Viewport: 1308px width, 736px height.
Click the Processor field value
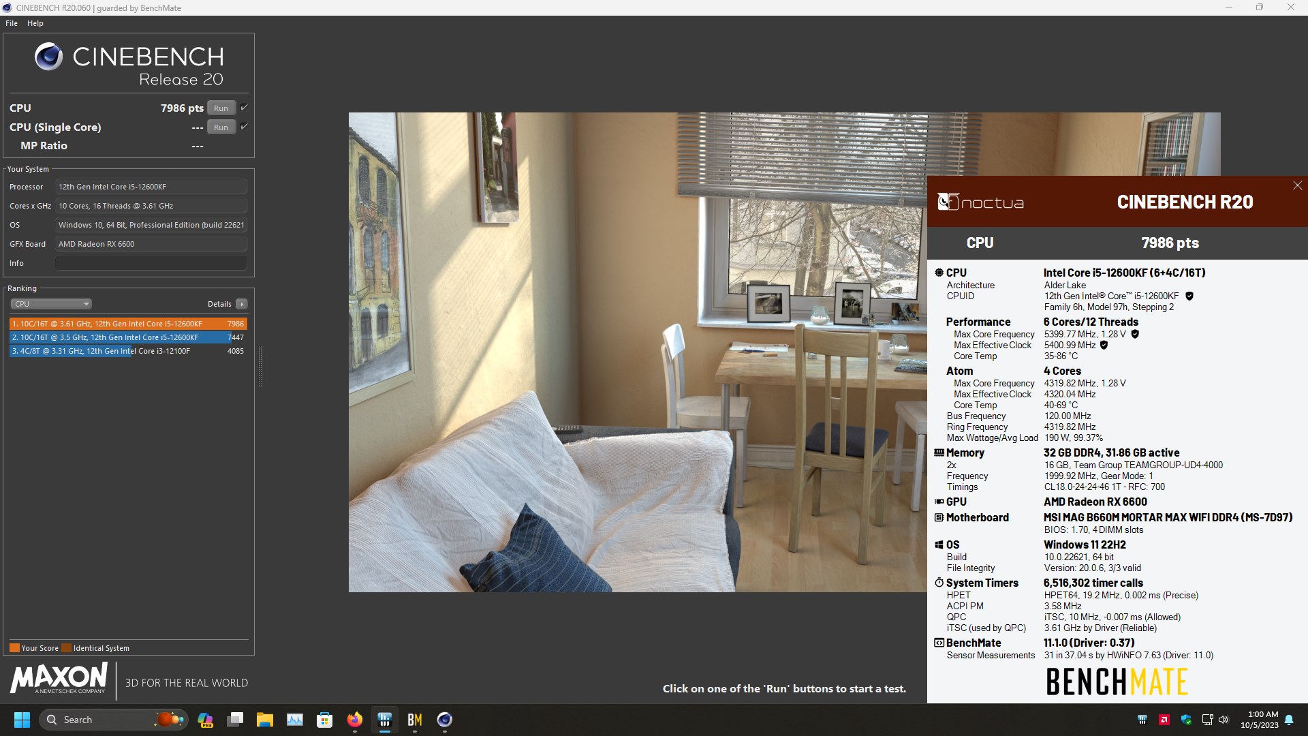(151, 187)
